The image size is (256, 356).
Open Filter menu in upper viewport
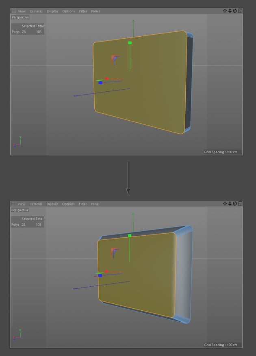[x=83, y=11]
